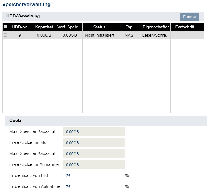
Task: Sort table by Status column header
Action: [99, 27]
